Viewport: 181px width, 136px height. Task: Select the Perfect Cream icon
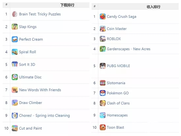[15, 39]
